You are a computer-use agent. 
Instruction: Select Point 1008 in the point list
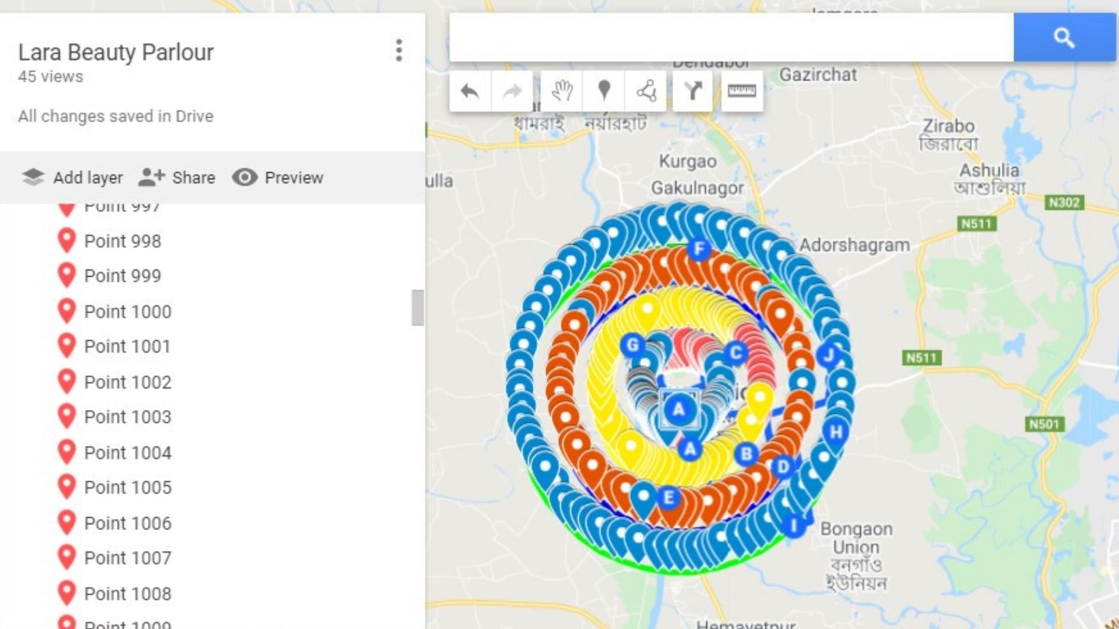pos(128,593)
